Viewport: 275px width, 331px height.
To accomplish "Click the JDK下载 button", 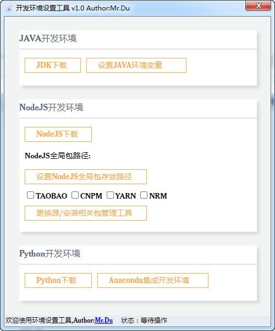I will pos(53,65).
